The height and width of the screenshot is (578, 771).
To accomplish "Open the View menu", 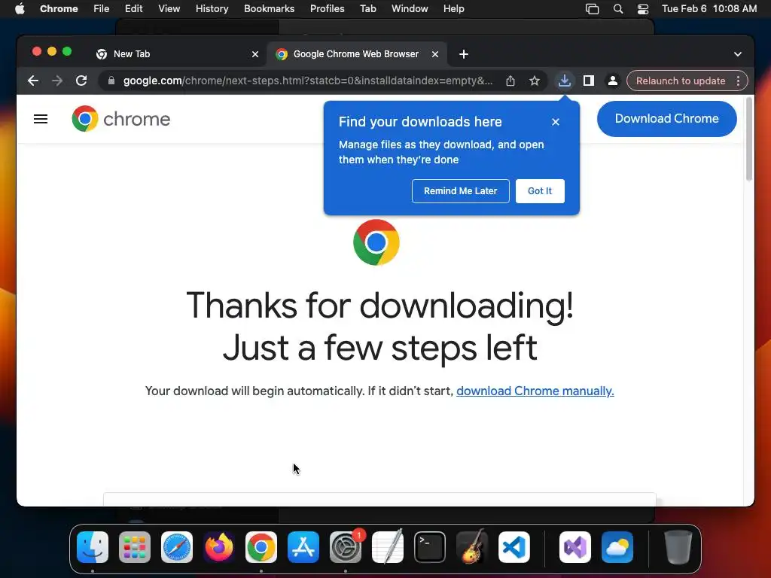I will tap(169, 9).
